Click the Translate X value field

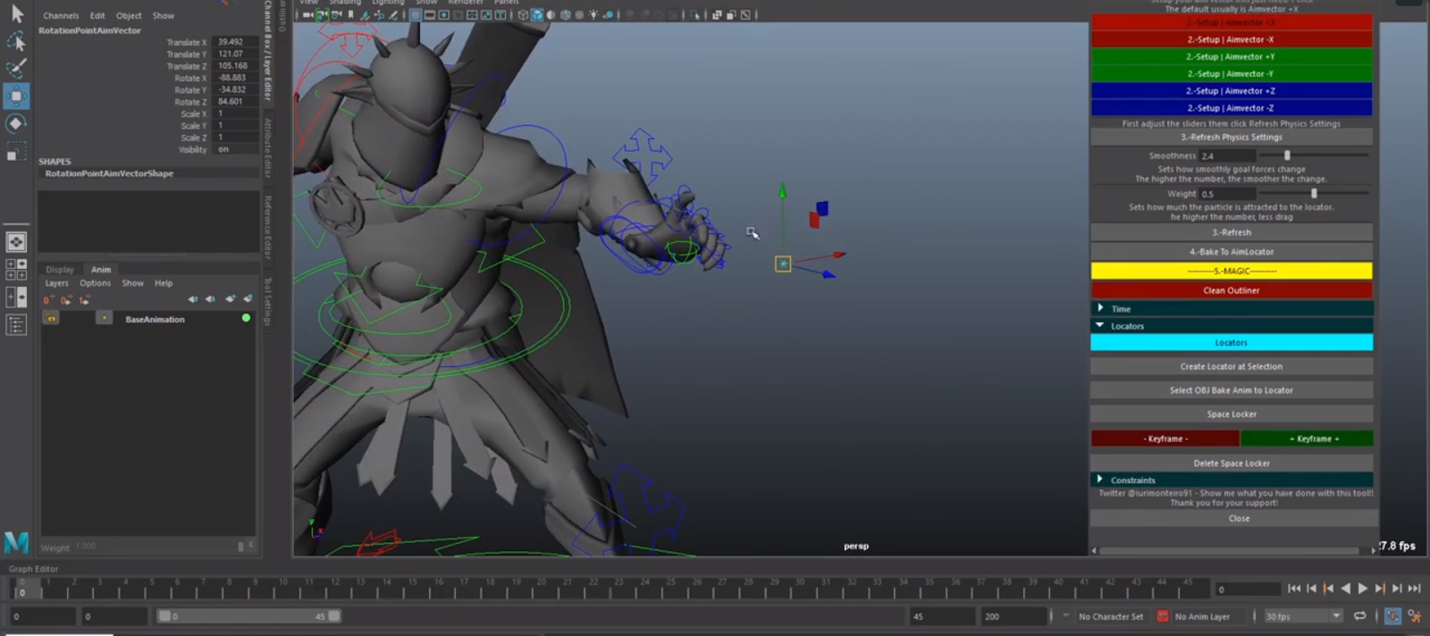pyautogui.click(x=236, y=42)
